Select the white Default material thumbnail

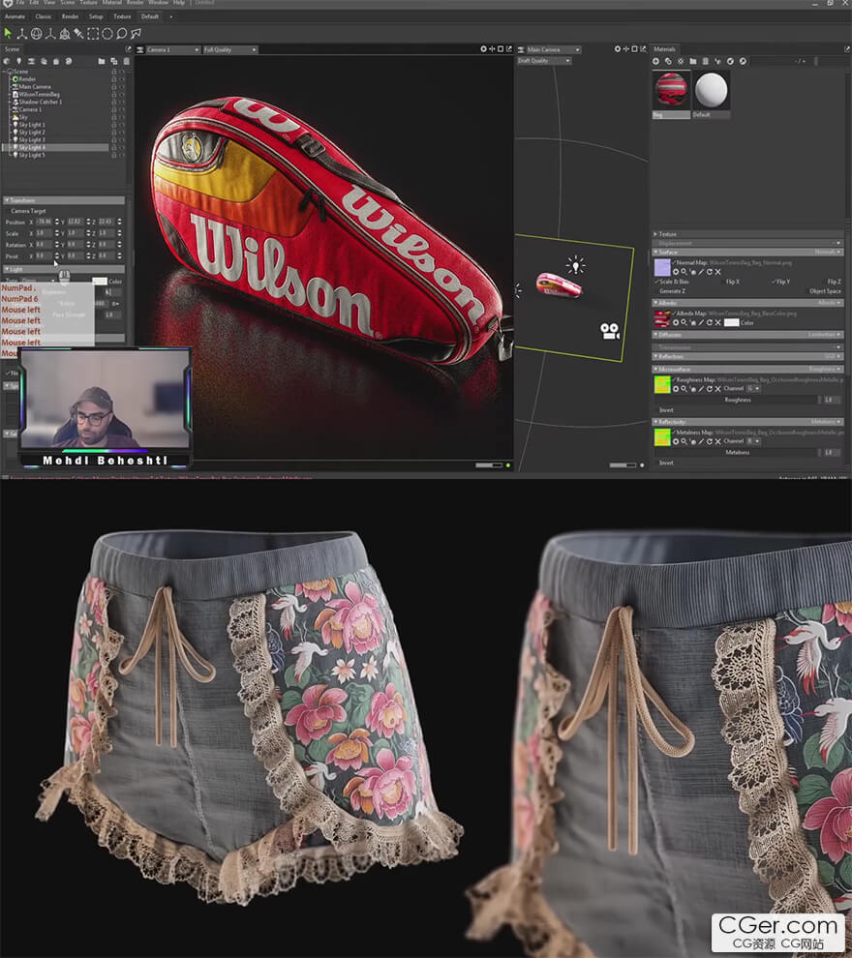click(x=711, y=90)
